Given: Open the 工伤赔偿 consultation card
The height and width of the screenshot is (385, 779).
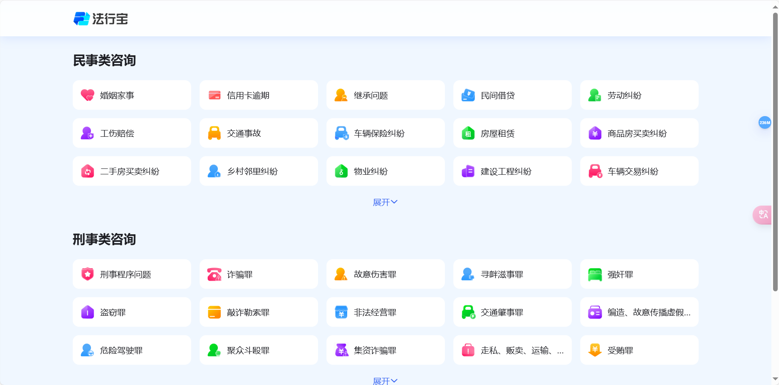Looking at the screenshot, I should point(132,133).
